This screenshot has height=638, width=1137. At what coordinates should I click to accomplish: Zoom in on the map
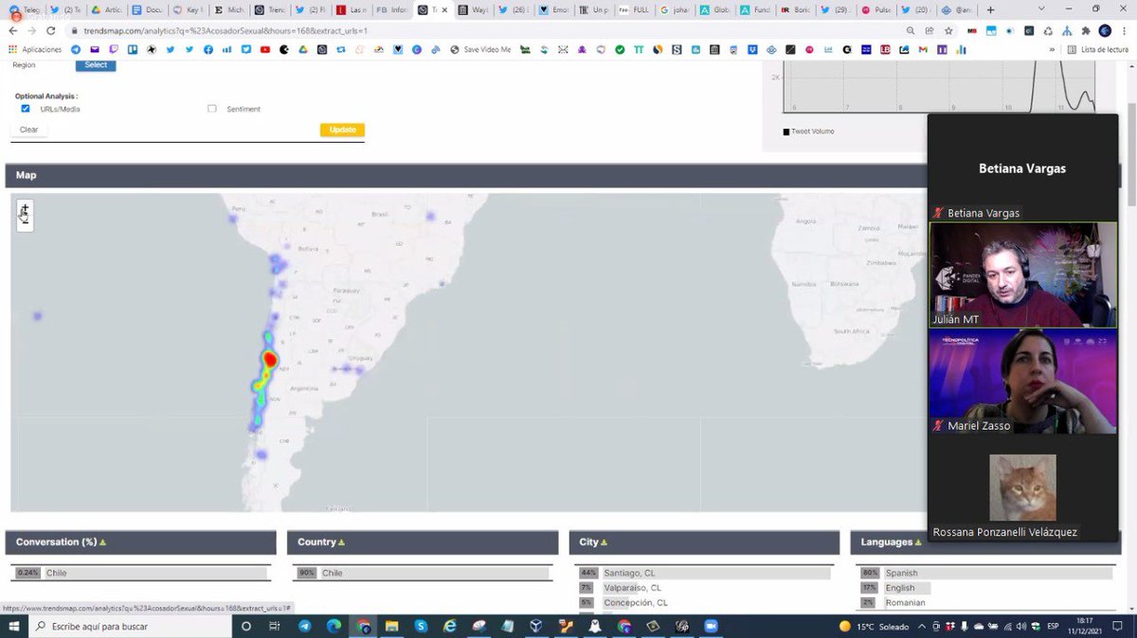point(25,208)
